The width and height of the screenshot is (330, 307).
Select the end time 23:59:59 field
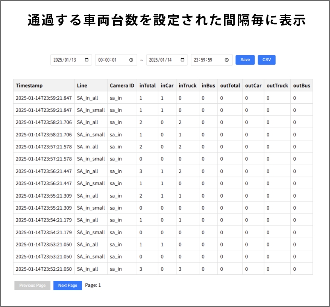pyautogui.click(x=205, y=60)
